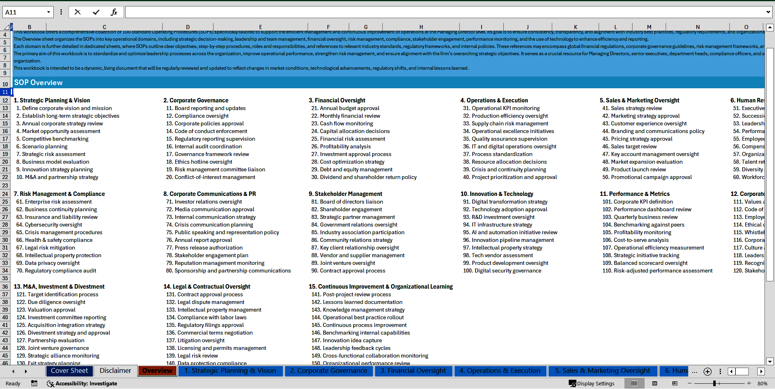The height and width of the screenshot is (389, 775).
Task: Open Display Settings in status bar
Action: (592, 383)
